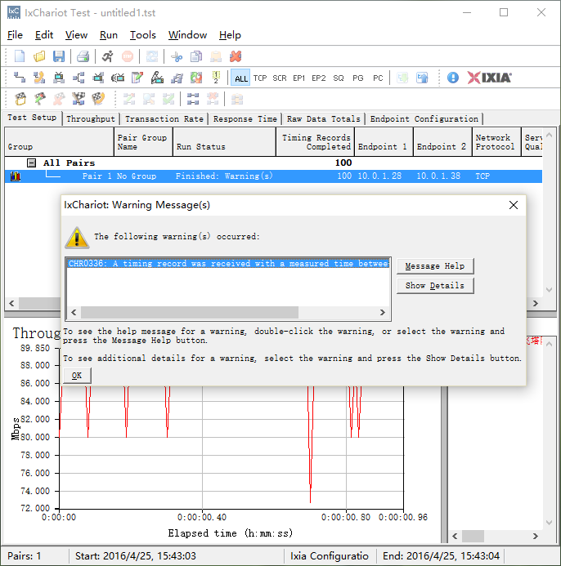This screenshot has height=566, width=561.
Task: Click the checkered flag with pencil icon
Action: [x=40, y=99]
